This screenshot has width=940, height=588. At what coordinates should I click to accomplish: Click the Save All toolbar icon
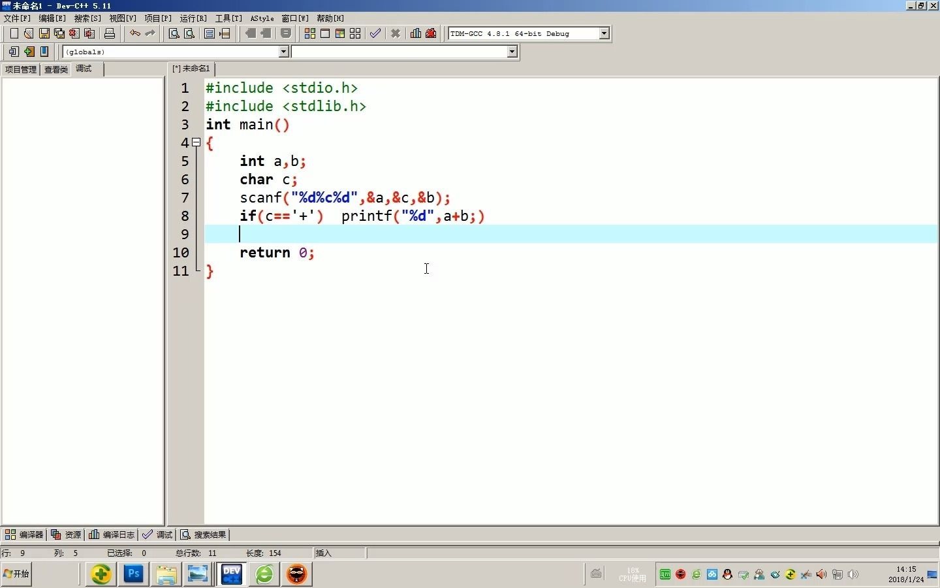click(x=59, y=33)
